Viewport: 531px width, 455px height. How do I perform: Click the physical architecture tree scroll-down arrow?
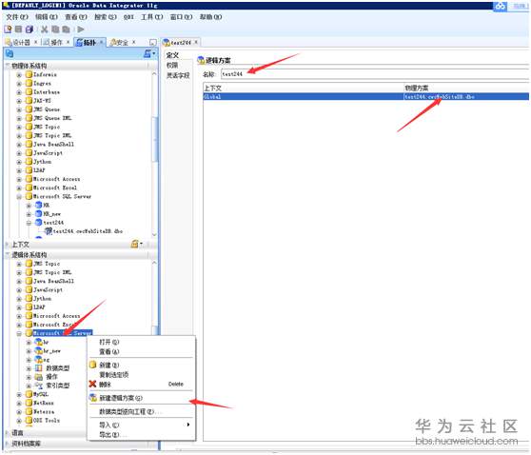coord(154,234)
